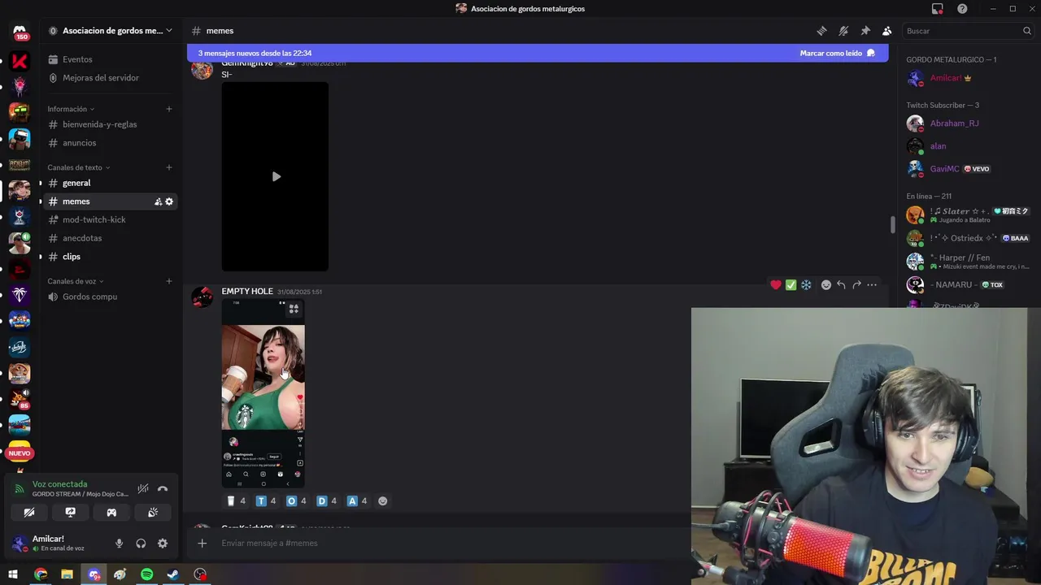Click the message box 'Enviar mensaje a #memes'
Image resolution: width=1041 pixels, height=585 pixels.
(x=451, y=543)
